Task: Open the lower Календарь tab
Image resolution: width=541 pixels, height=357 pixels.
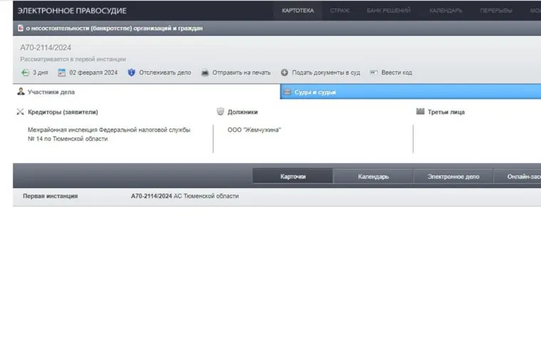Action: pos(373,177)
